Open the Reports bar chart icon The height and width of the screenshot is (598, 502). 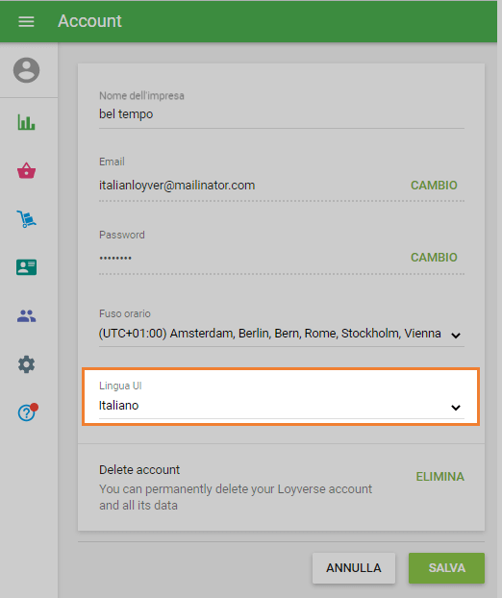[26, 122]
